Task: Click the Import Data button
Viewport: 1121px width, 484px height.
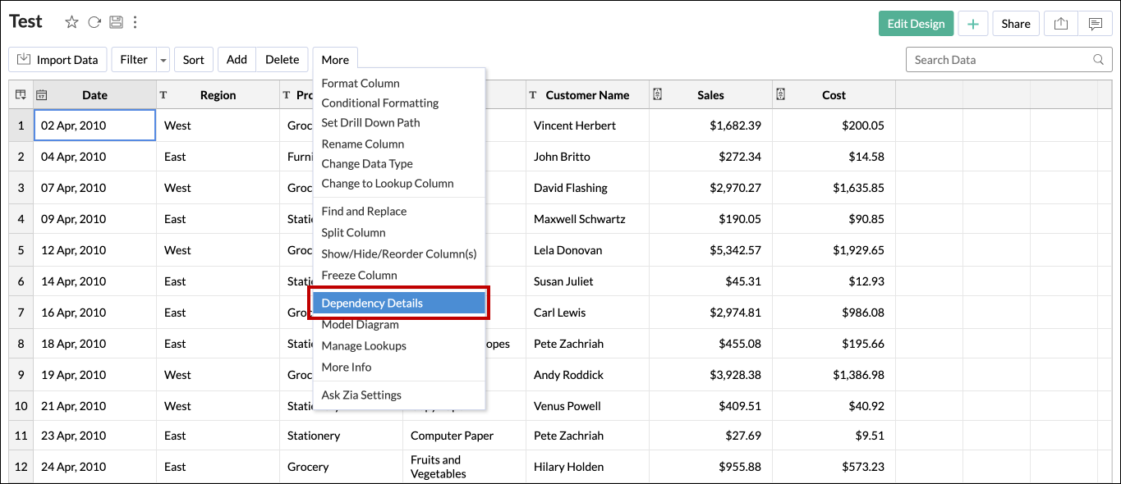Action: pos(57,60)
